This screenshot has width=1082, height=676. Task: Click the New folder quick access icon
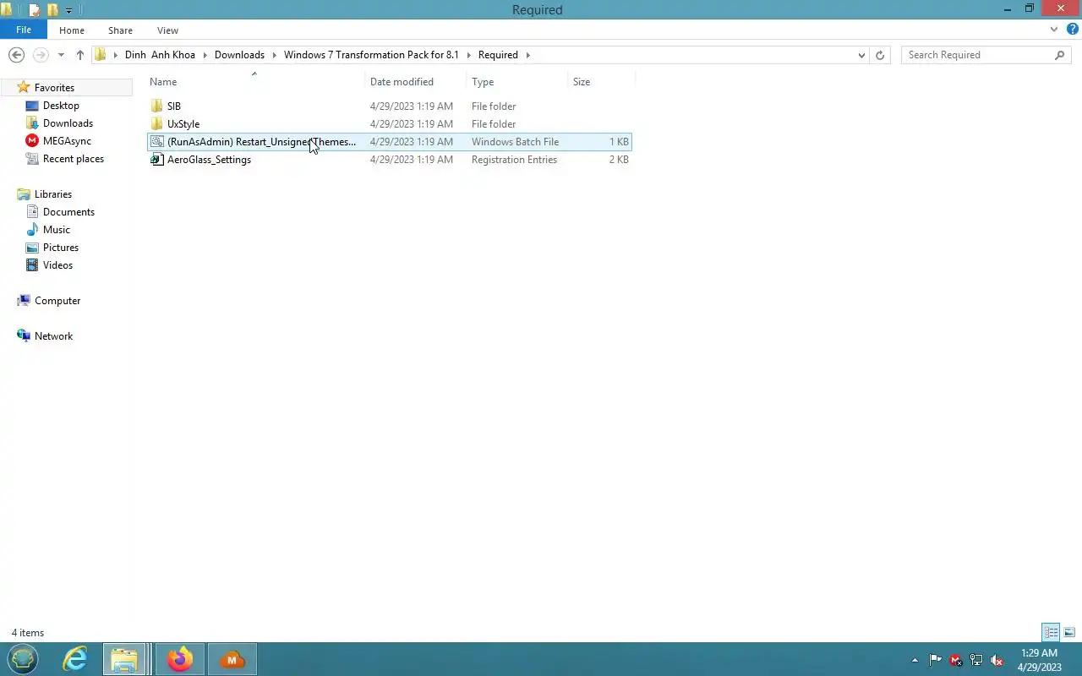52,10
